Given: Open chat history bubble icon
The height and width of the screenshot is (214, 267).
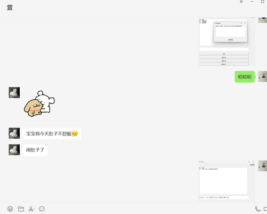Looking at the screenshot, I should (42, 209).
